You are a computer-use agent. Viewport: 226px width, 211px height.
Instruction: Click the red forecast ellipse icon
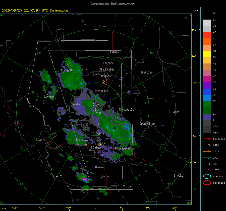(207, 183)
